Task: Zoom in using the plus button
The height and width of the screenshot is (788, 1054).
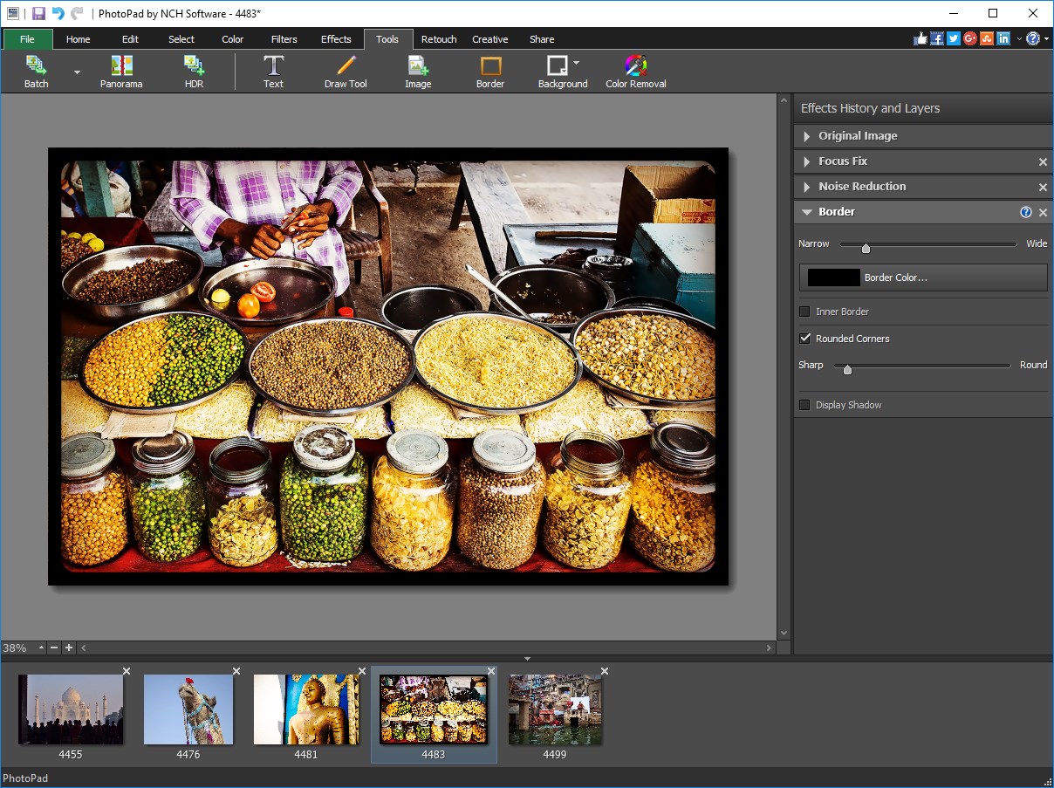Action: pyautogui.click(x=69, y=648)
